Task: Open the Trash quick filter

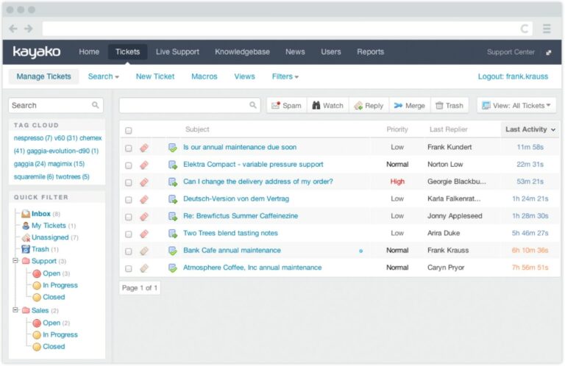Action: 40,249
